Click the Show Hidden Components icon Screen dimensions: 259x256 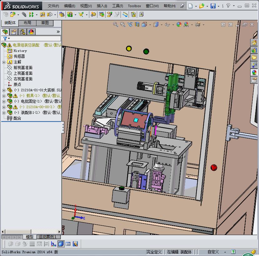pyautogui.click(x=62, y=15)
